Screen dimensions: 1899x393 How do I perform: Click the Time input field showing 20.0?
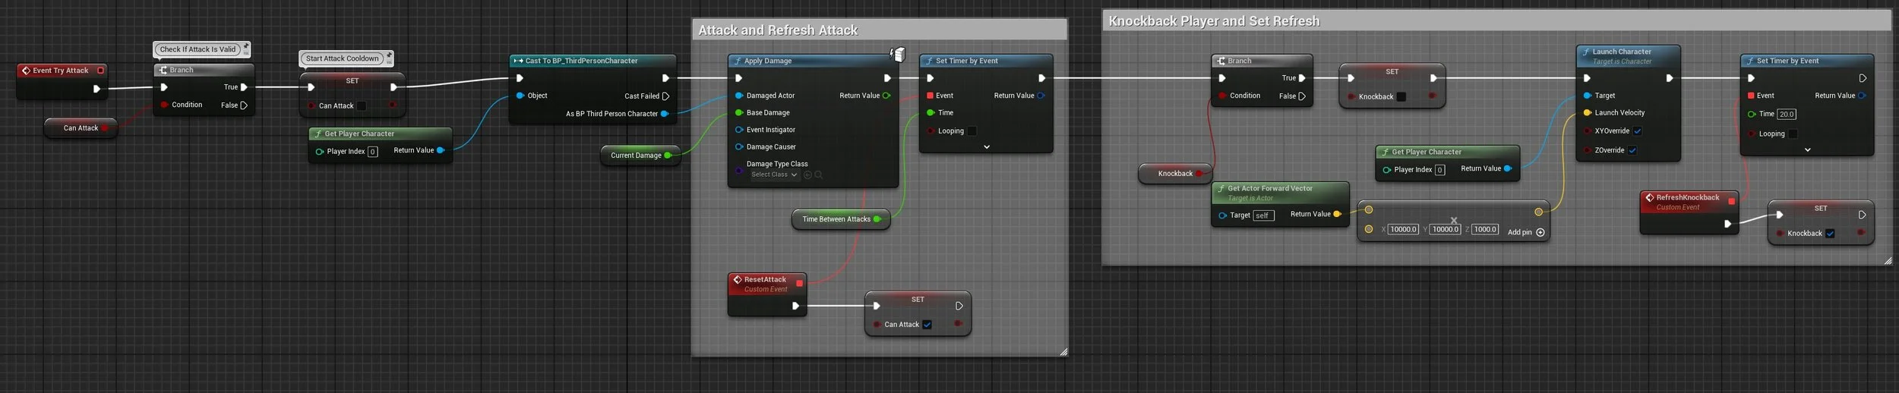tap(1786, 115)
